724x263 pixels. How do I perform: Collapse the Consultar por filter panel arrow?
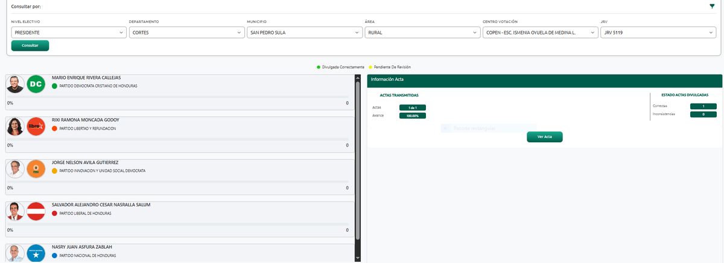point(712,6)
